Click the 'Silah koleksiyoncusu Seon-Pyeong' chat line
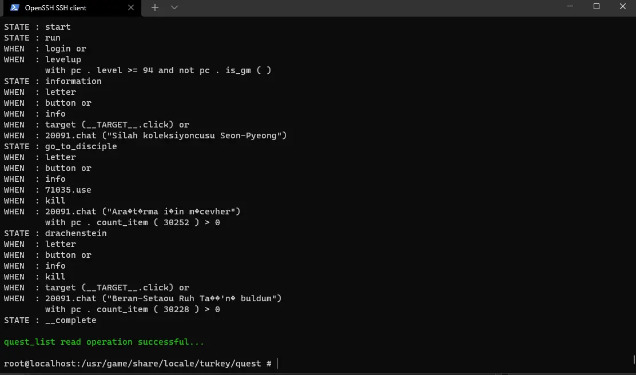636x375 pixels. (145, 135)
